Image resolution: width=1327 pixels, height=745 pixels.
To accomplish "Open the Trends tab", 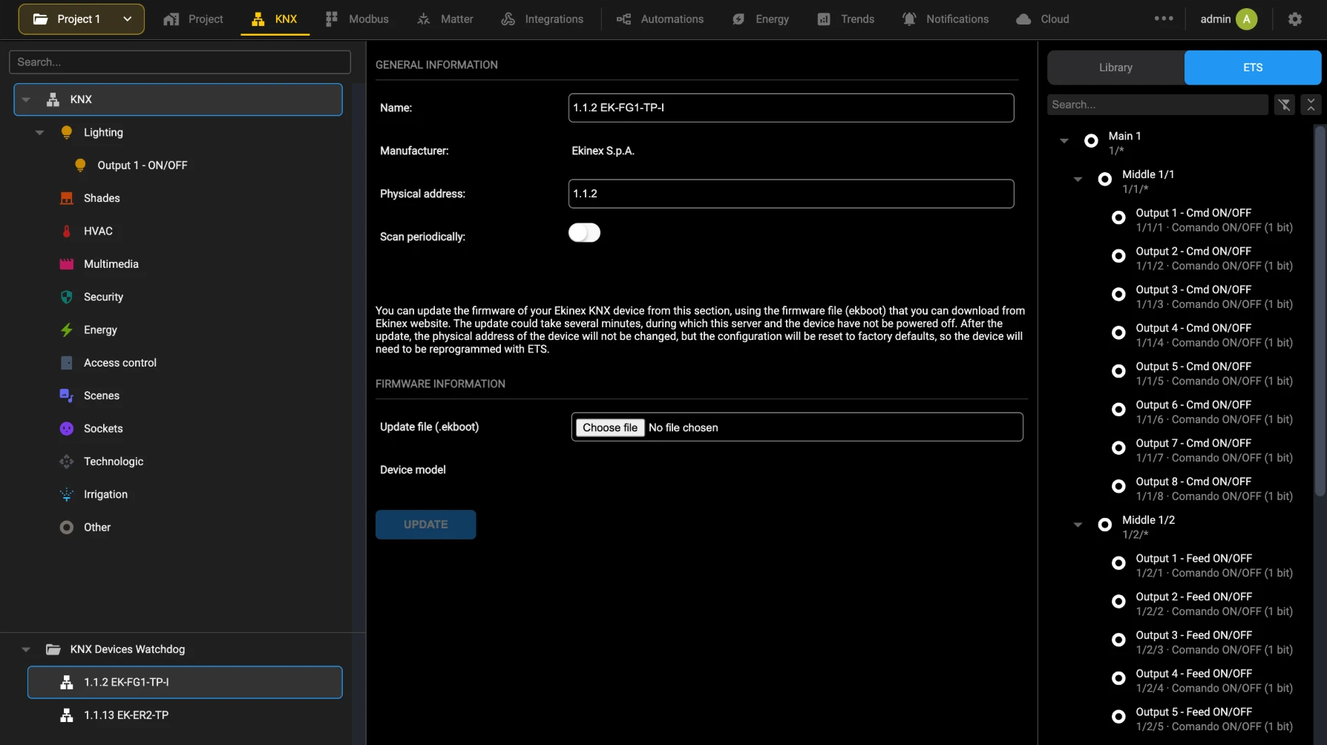I will [x=845, y=19].
